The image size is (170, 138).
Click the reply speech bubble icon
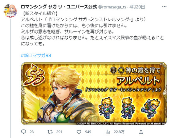point(23,132)
